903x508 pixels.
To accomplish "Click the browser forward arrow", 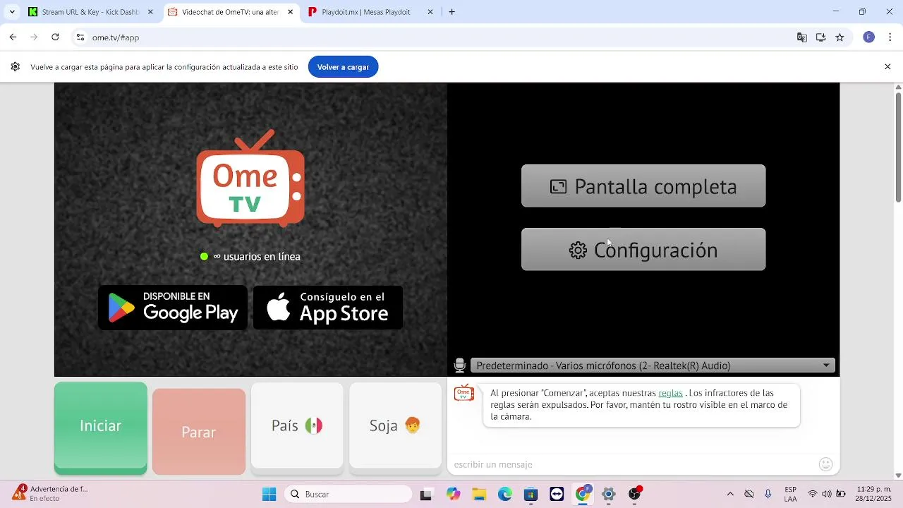I will pos(34,37).
